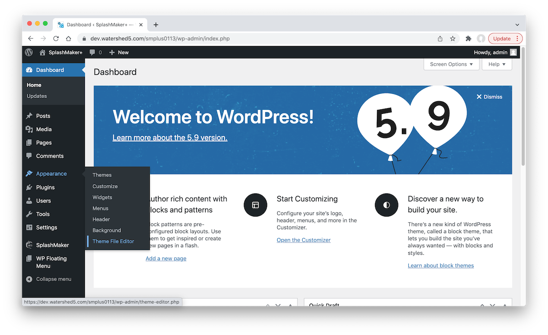Viewport: 548px width, 335px height.
Task: Click the Chrome profile avatar icon
Action: pyautogui.click(x=481, y=39)
